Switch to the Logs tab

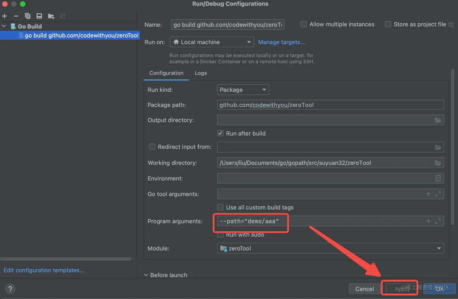(201, 73)
